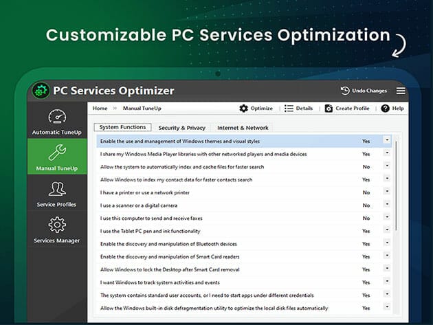The width and height of the screenshot is (433, 325).
Task: Open the Services Manager gear icon
Action: click(56, 225)
